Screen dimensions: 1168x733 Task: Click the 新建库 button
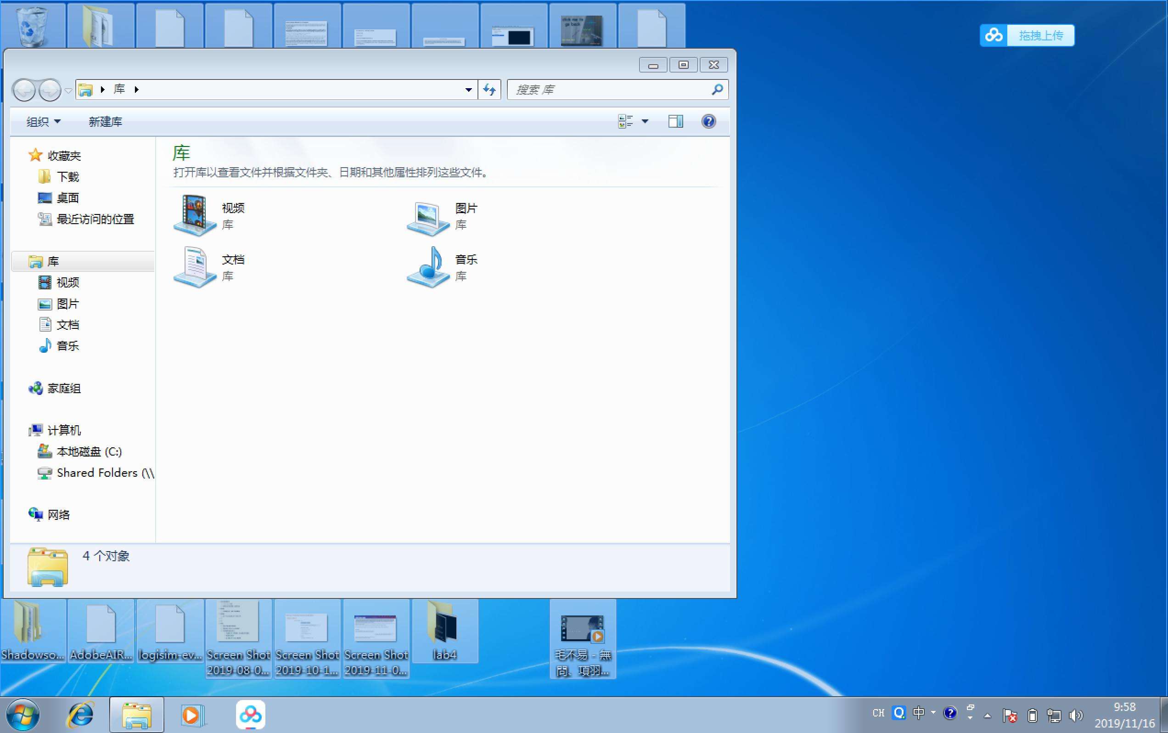(105, 122)
